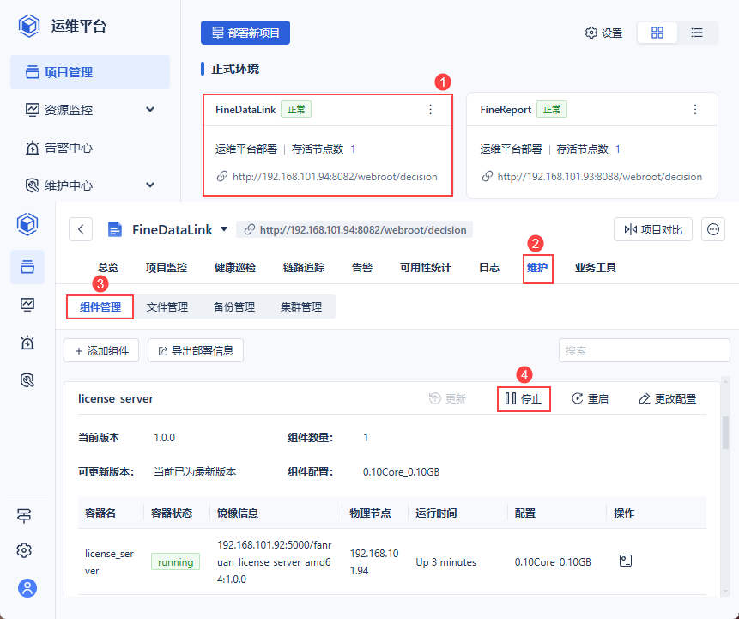Click the deployment icon near the sidebar bottom
The width and height of the screenshot is (739, 619).
[x=24, y=516]
